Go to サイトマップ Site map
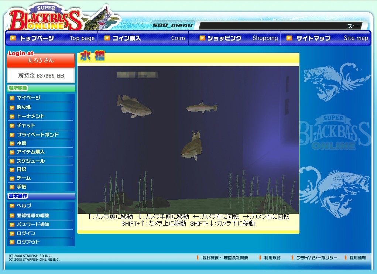Image resolution: width=377 pixels, height=274 pixels. click(326, 38)
